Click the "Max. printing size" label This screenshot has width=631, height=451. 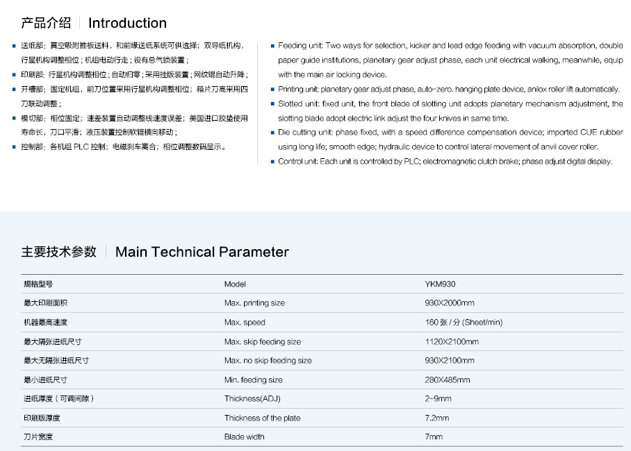click(254, 303)
